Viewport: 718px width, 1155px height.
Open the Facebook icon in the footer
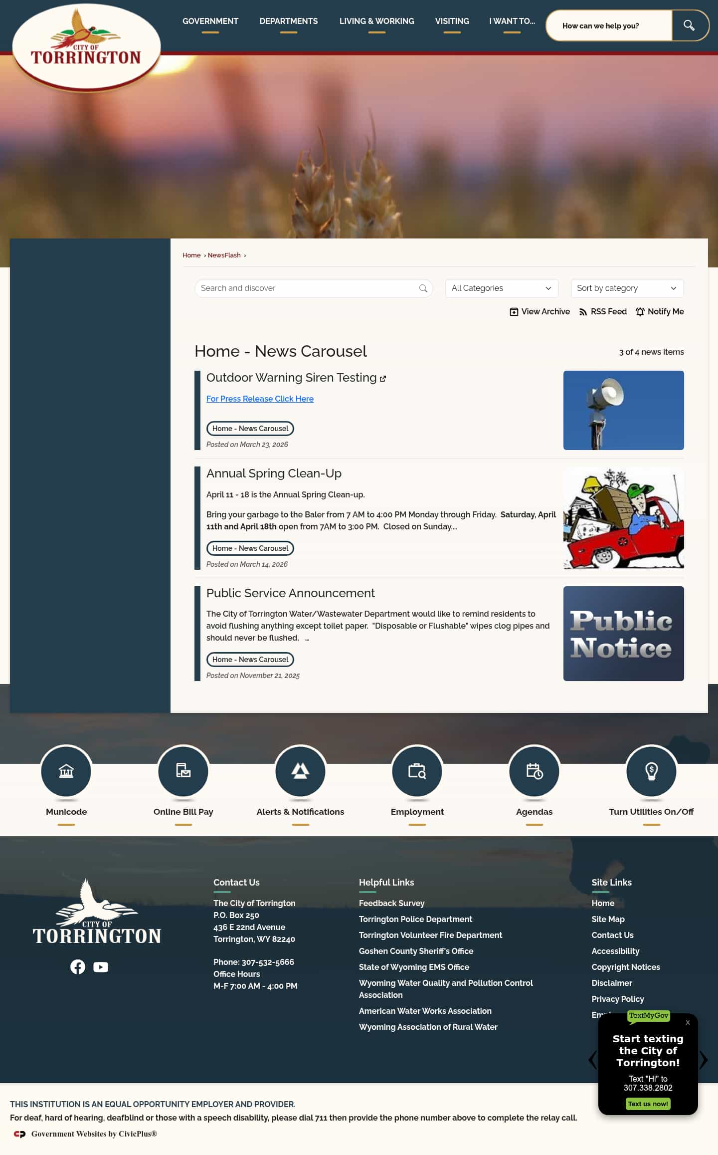[78, 967]
